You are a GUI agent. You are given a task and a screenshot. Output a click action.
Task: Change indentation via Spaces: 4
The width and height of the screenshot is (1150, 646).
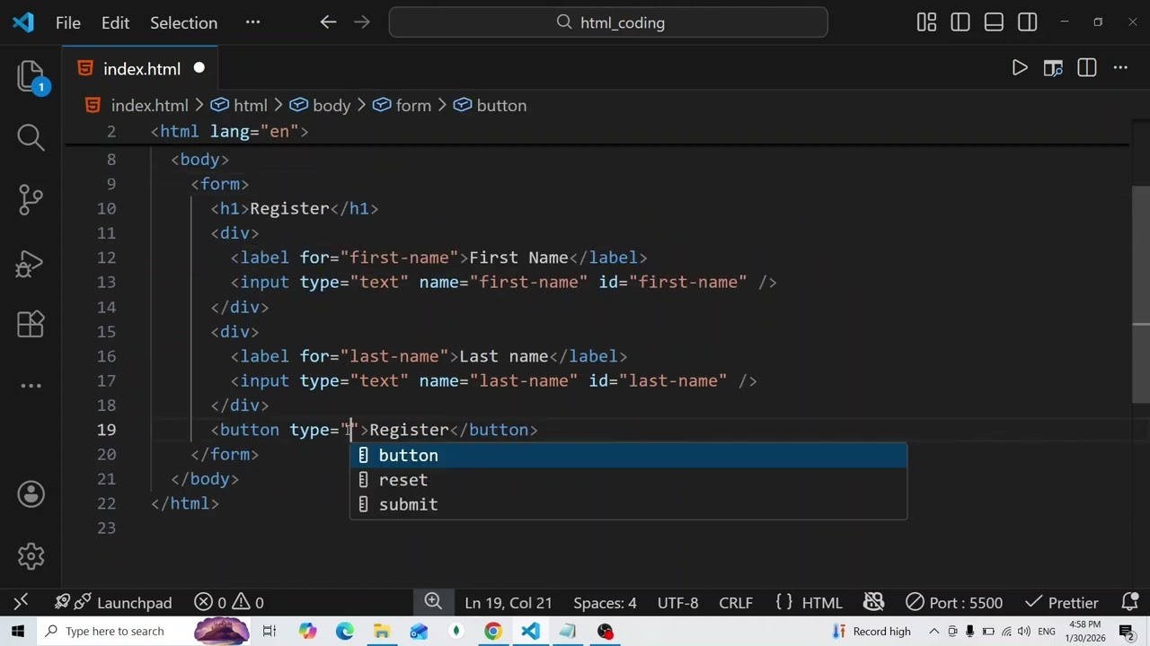(x=605, y=602)
